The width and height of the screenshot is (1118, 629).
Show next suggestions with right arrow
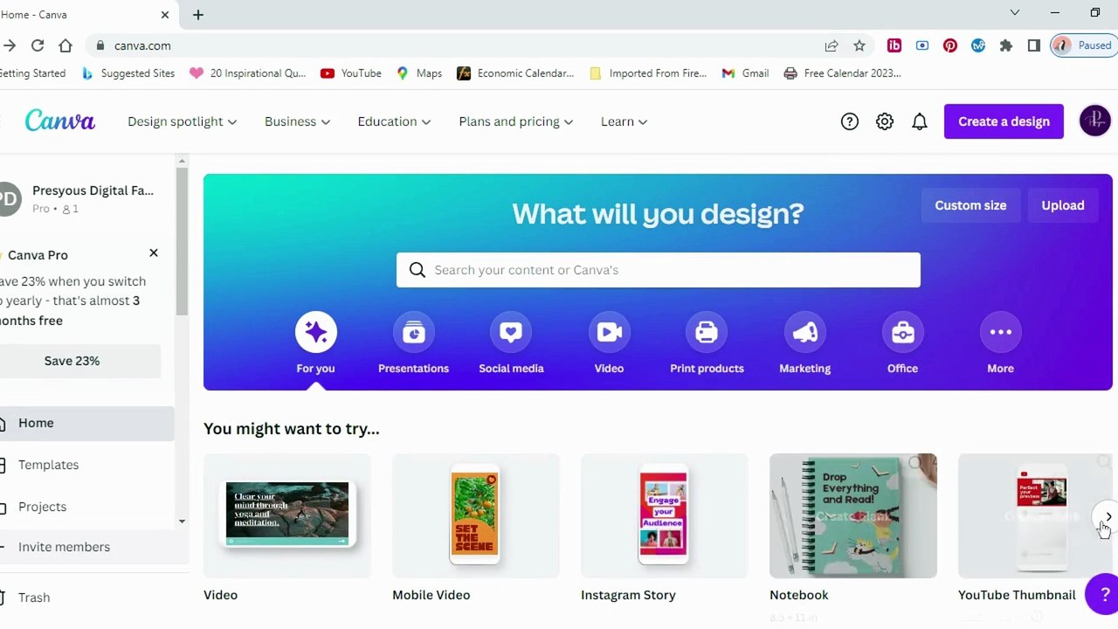pos(1107,516)
